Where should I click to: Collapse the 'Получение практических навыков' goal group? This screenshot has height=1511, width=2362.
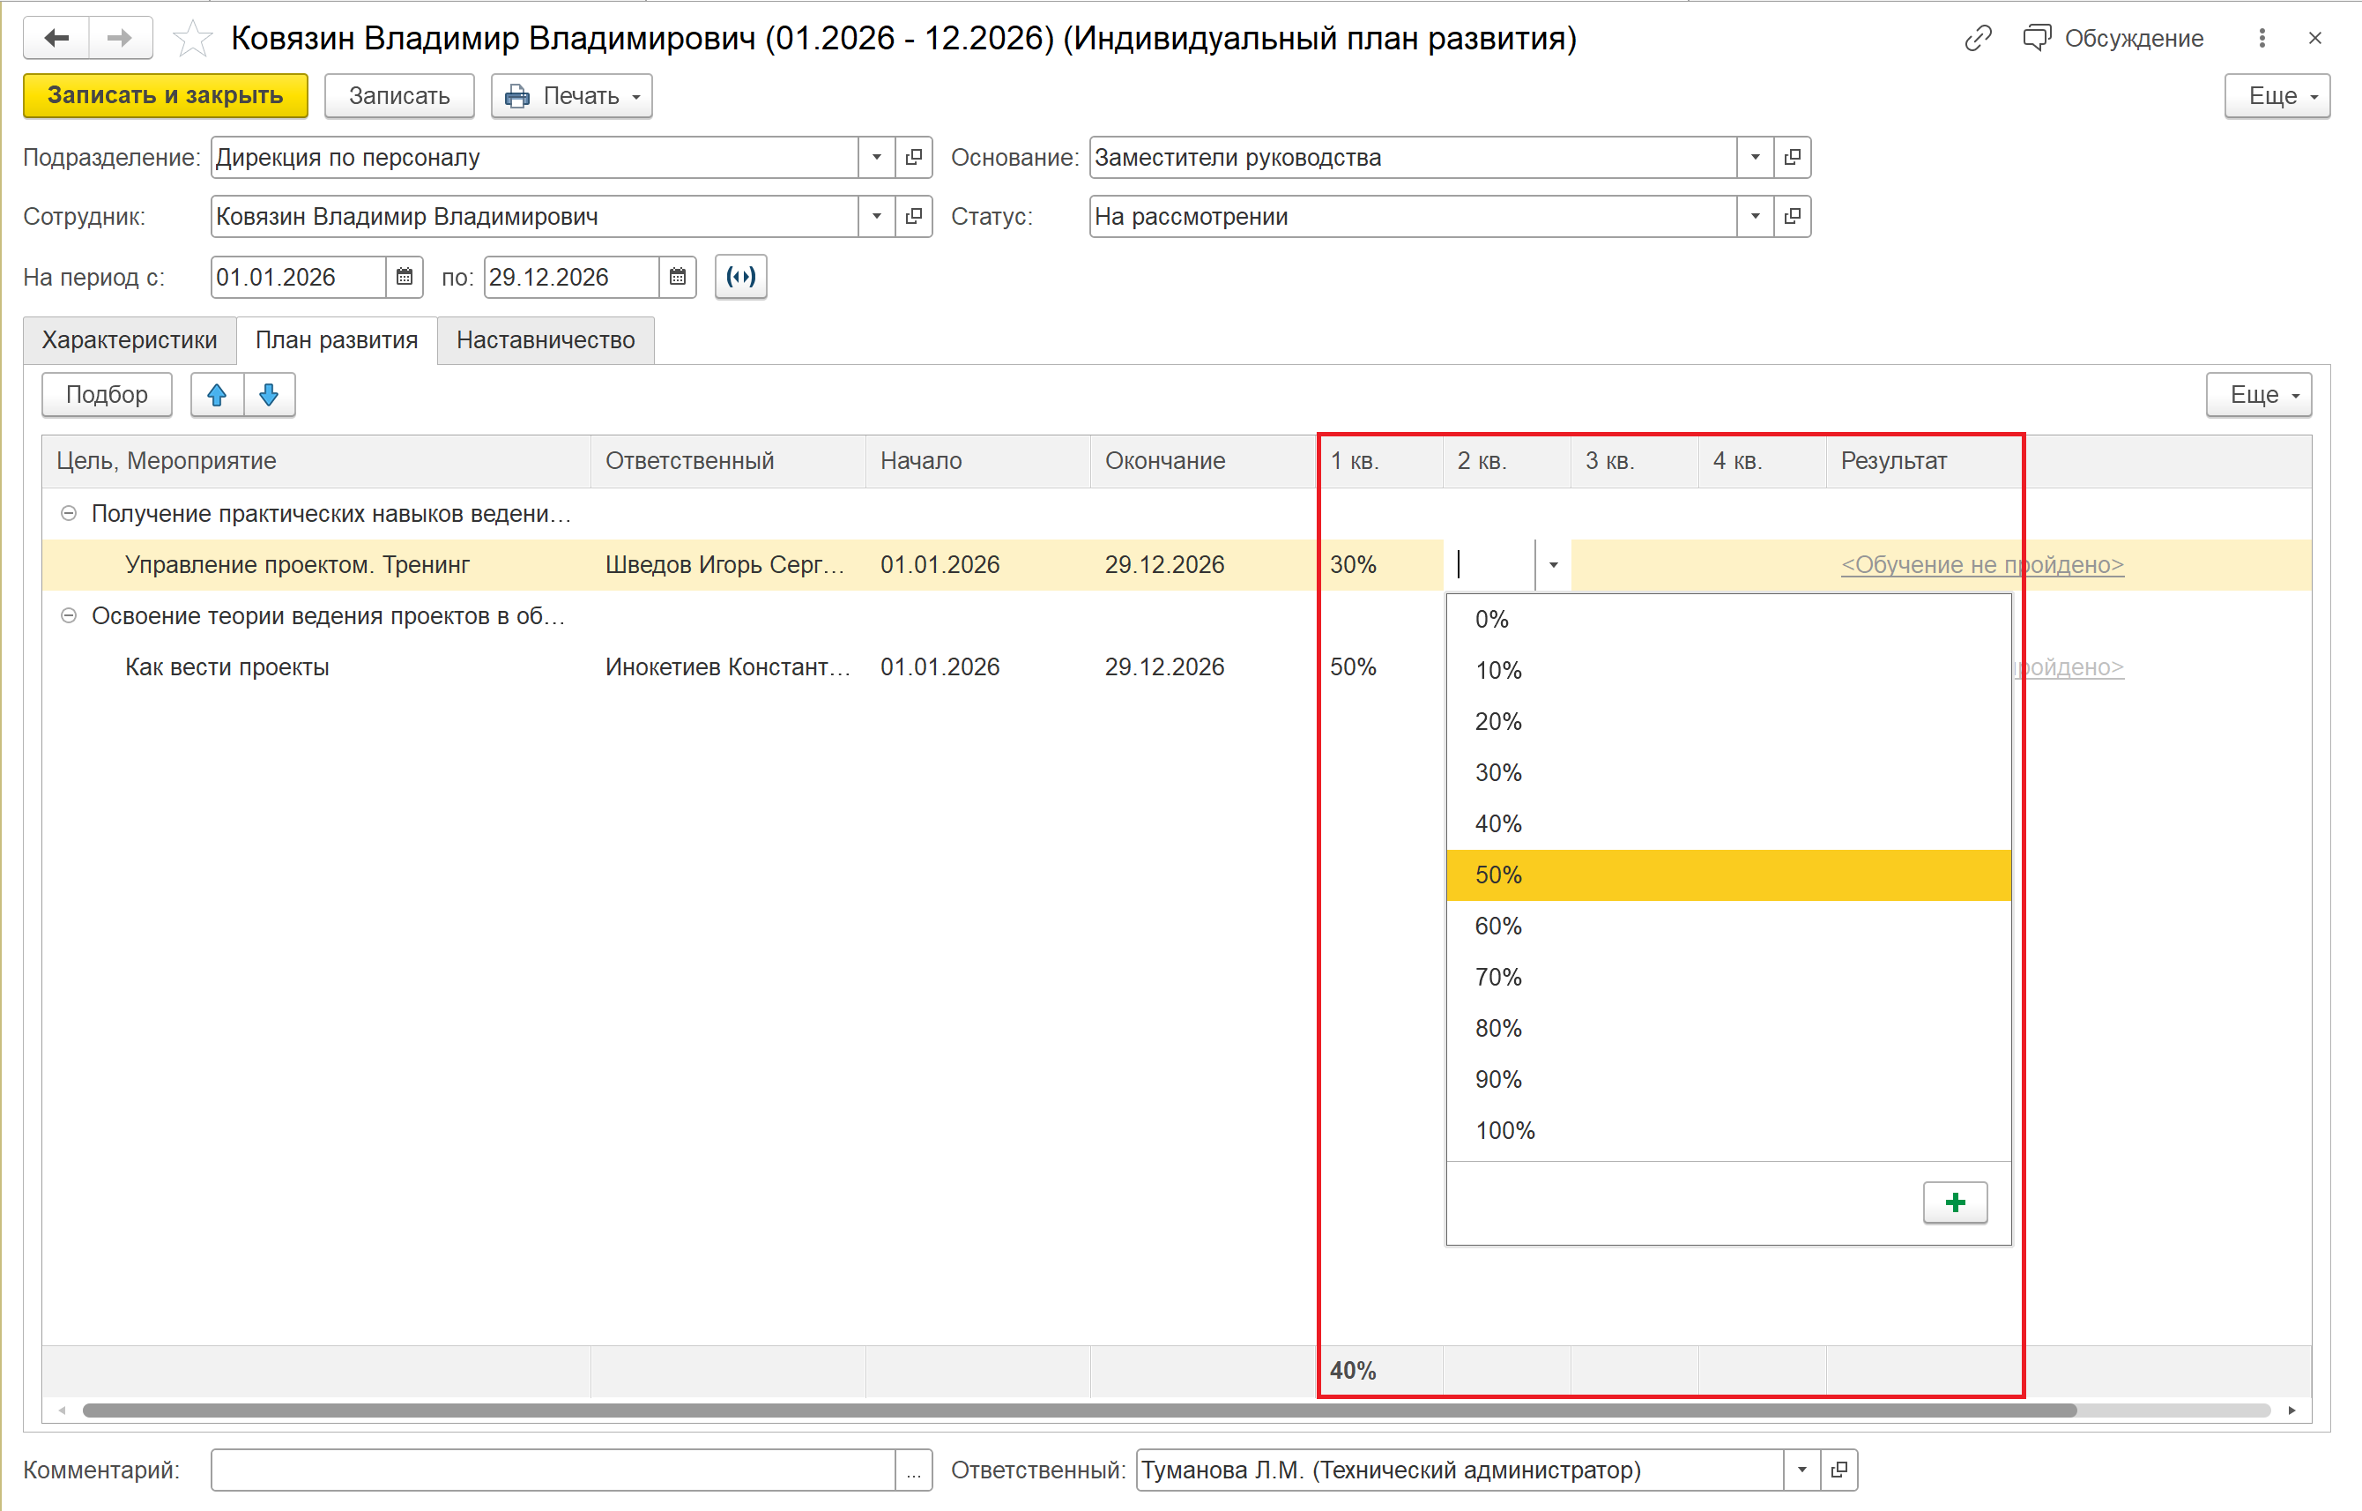[x=69, y=513]
